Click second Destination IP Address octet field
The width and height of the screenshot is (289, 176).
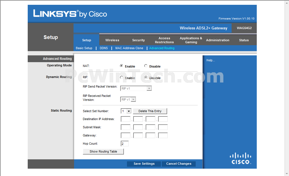click(138, 119)
